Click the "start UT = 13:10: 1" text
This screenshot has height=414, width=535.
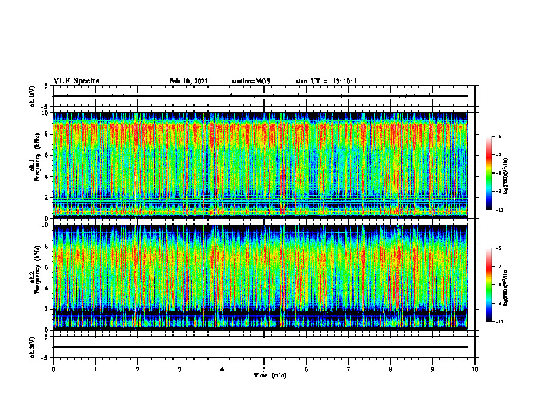[x=326, y=81]
